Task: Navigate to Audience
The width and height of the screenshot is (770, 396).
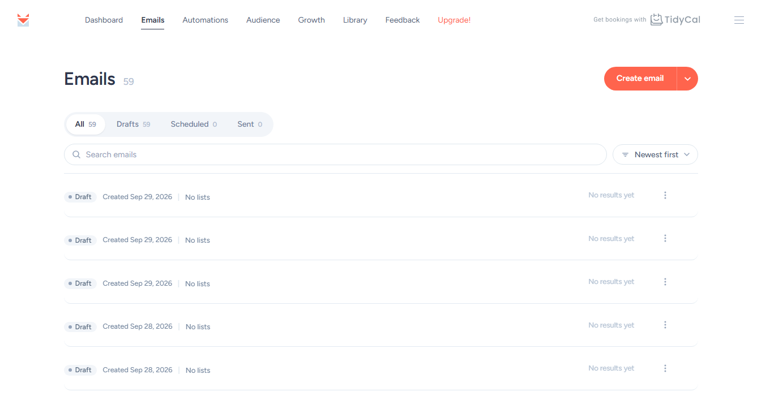Action: [263, 20]
